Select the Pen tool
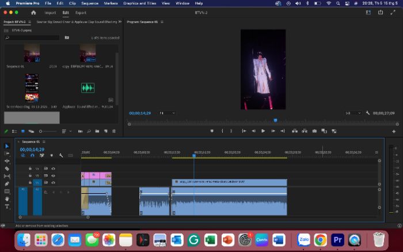This screenshot has width=403, height=252. (x=7, y=184)
